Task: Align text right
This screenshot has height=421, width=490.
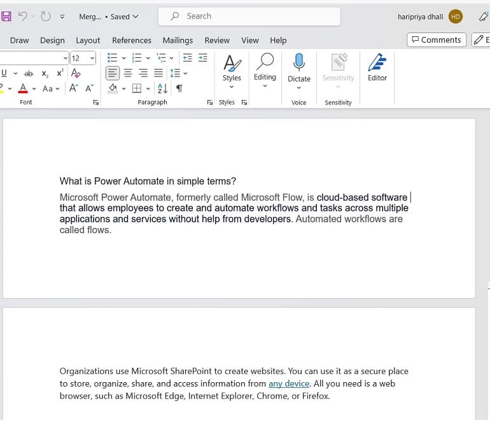Action: tap(143, 73)
